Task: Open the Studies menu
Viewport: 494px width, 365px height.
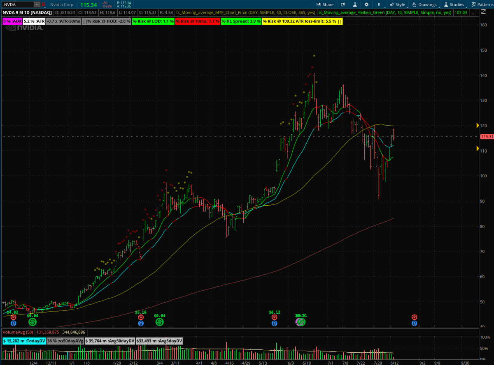Action: [x=453, y=5]
